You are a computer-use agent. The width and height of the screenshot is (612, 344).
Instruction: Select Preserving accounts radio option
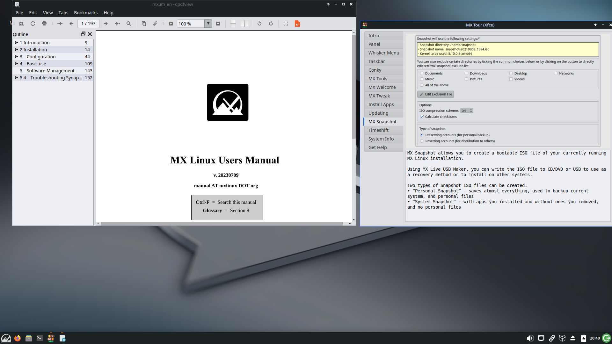pyautogui.click(x=422, y=135)
